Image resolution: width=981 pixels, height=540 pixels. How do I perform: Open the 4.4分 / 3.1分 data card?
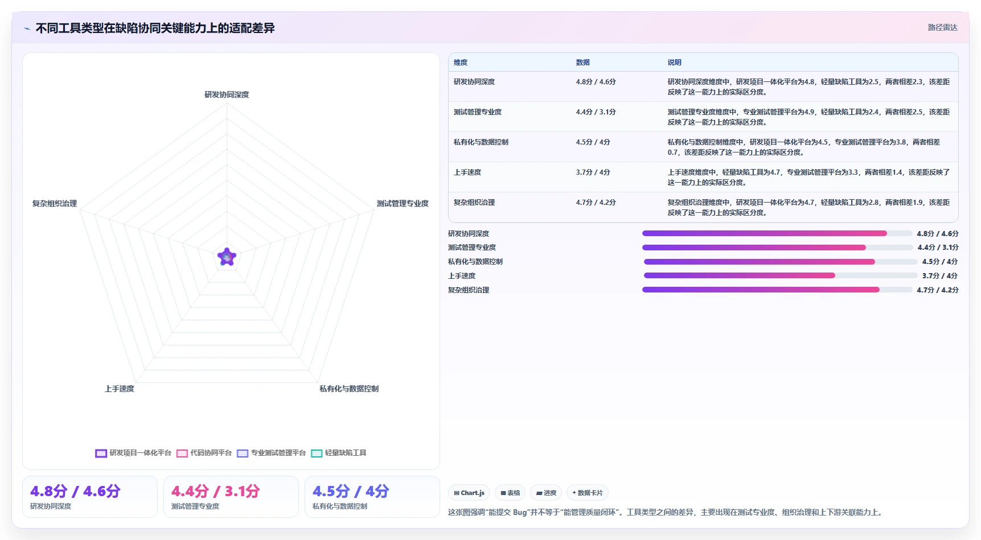pos(231,497)
